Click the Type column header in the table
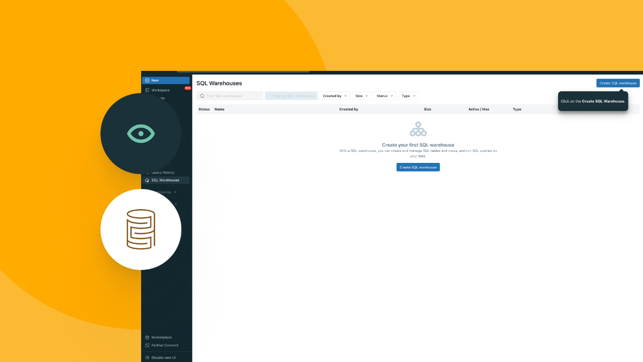Screen dimensions: 643x362 (517, 109)
